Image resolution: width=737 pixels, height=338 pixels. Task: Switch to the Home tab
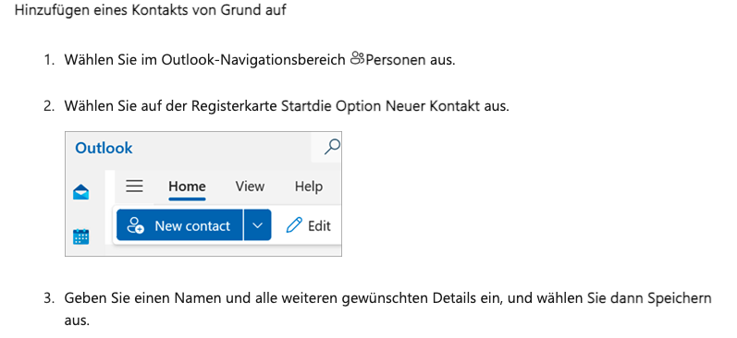pyautogui.click(x=187, y=187)
